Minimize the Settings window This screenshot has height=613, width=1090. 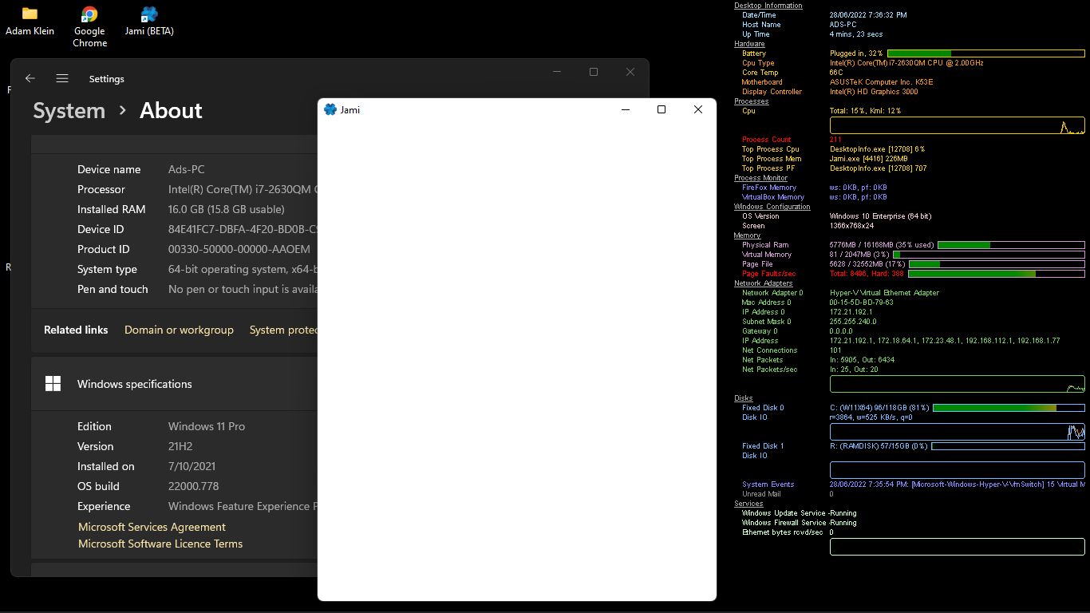pos(557,72)
